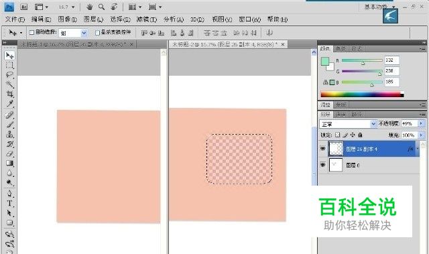Viewport: 429px width, 254px height.
Task: Open the Filter menu
Action: coord(147,19)
